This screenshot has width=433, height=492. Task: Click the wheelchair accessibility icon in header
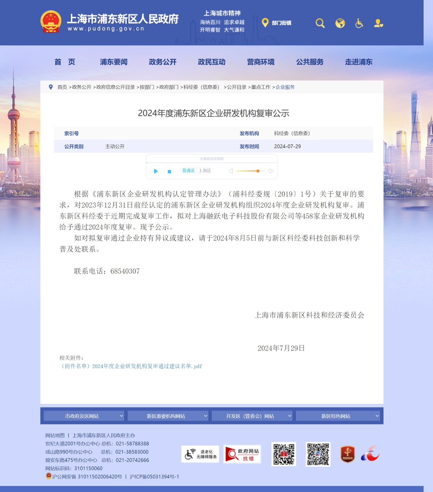point(359,23)
